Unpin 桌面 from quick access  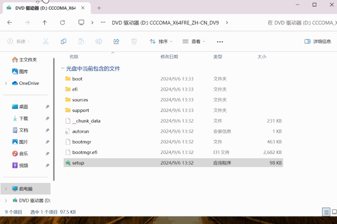pyautogui.click(x=47, y=106)
